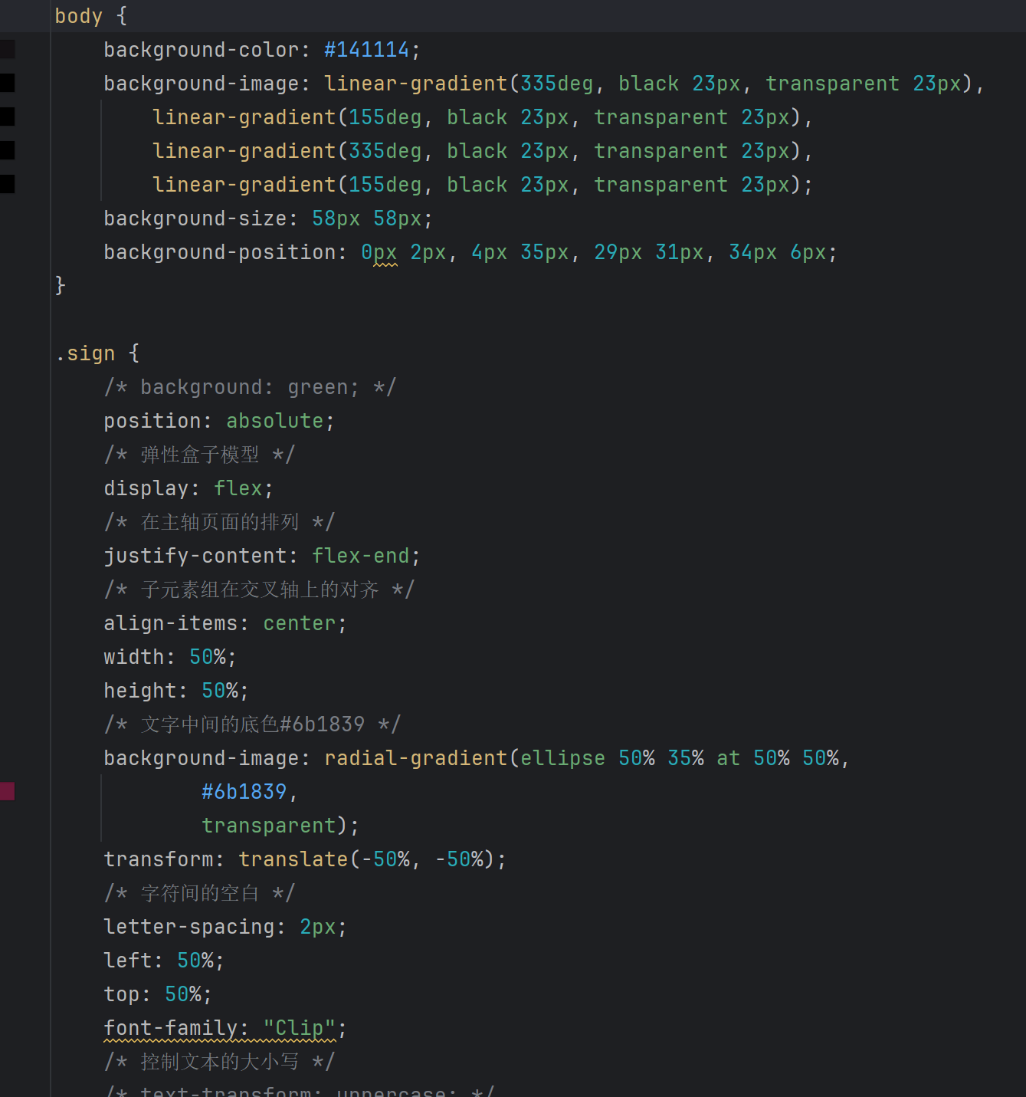The image size is (1026, 1097).
Task: Click the 控制文本的大小写 comment
Action: (x=220, y=1062)
